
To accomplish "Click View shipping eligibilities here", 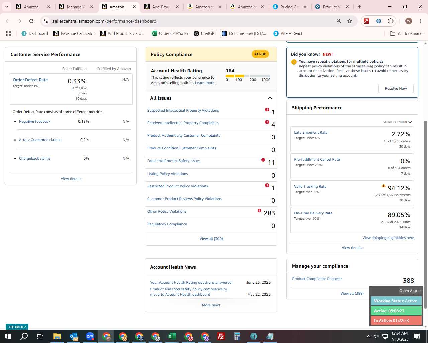I will [x=388, y=238].
